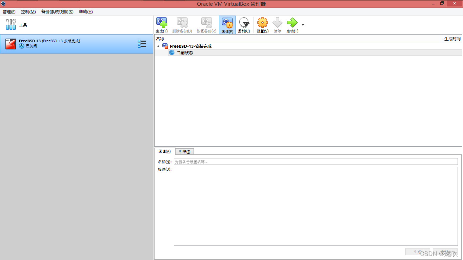
Task: Click the 生成(T) take snapshot icon
Action: [x=161, y=23]
